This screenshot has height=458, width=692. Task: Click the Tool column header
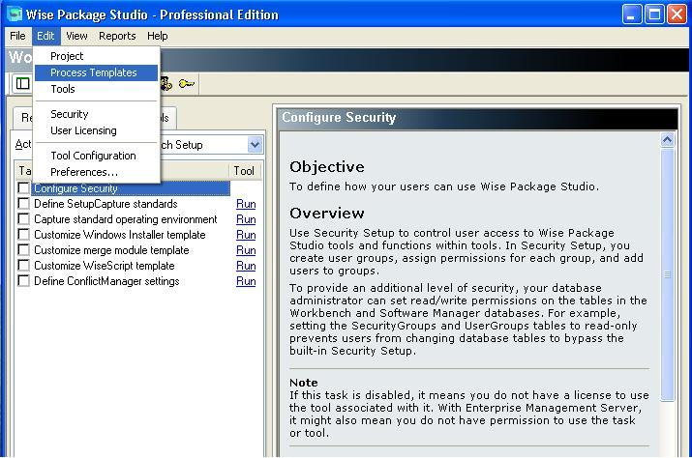tap(245, 171)
